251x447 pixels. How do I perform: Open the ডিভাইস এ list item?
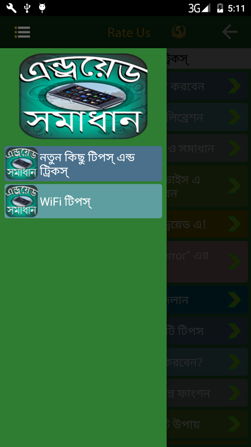click(207, 186)
